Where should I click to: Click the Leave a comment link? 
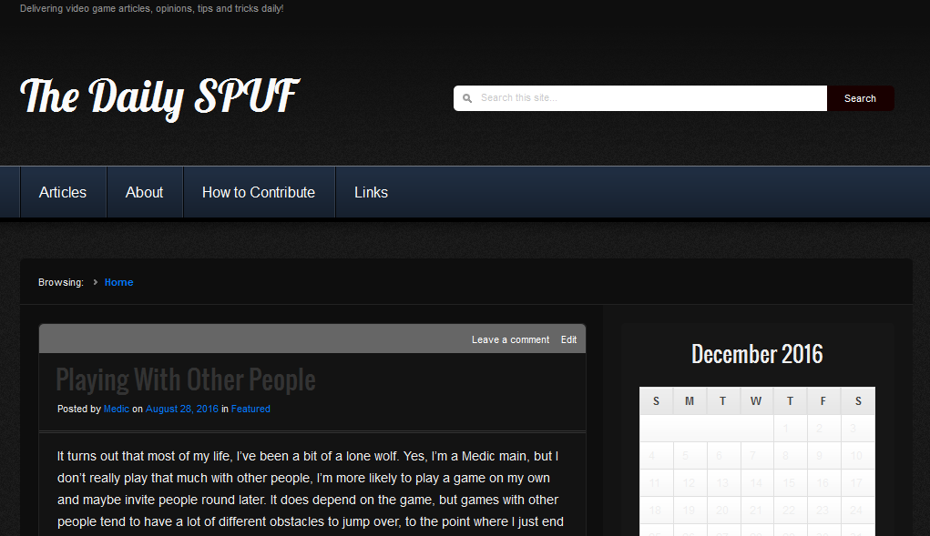pos(511,340)
